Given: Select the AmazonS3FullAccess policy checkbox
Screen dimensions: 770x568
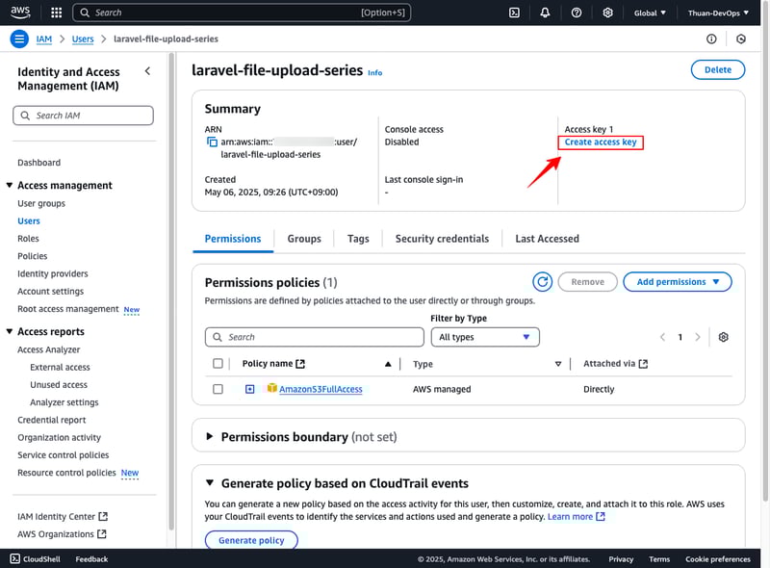Looking at the screenshot, I should tap(218, 389).
